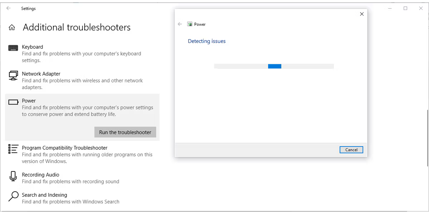
Task: Click the Recording Audio microphone icon
Action: pos(13,176)
